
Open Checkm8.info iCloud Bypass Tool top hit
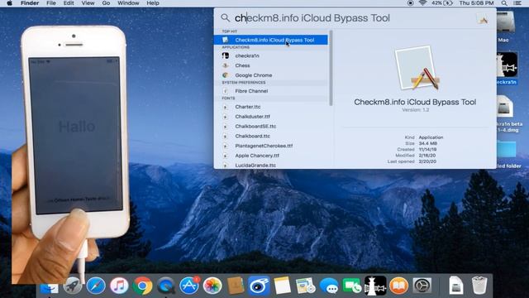click(270, 40)
